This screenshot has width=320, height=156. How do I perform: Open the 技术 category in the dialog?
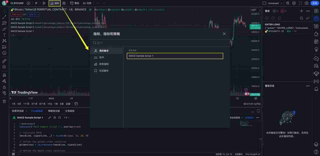pos(101,57)
